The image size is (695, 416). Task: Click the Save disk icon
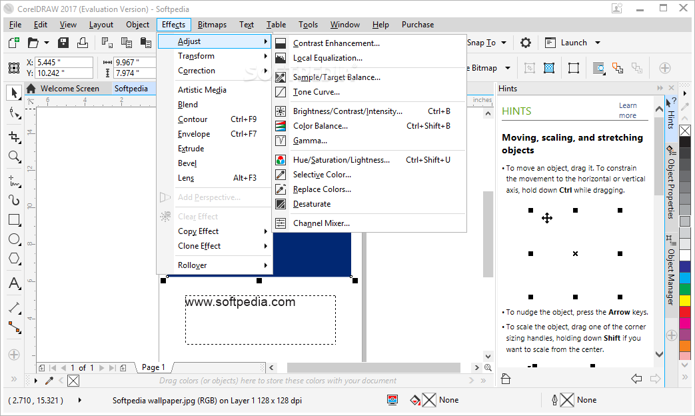(63, 43)
